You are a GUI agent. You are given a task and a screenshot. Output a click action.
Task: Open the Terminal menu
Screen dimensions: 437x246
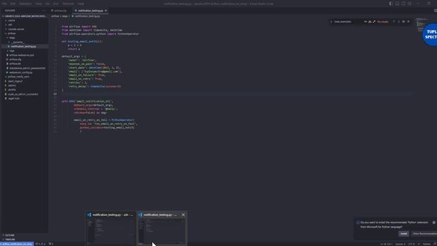pyautogui.click(x=68, y=3)
